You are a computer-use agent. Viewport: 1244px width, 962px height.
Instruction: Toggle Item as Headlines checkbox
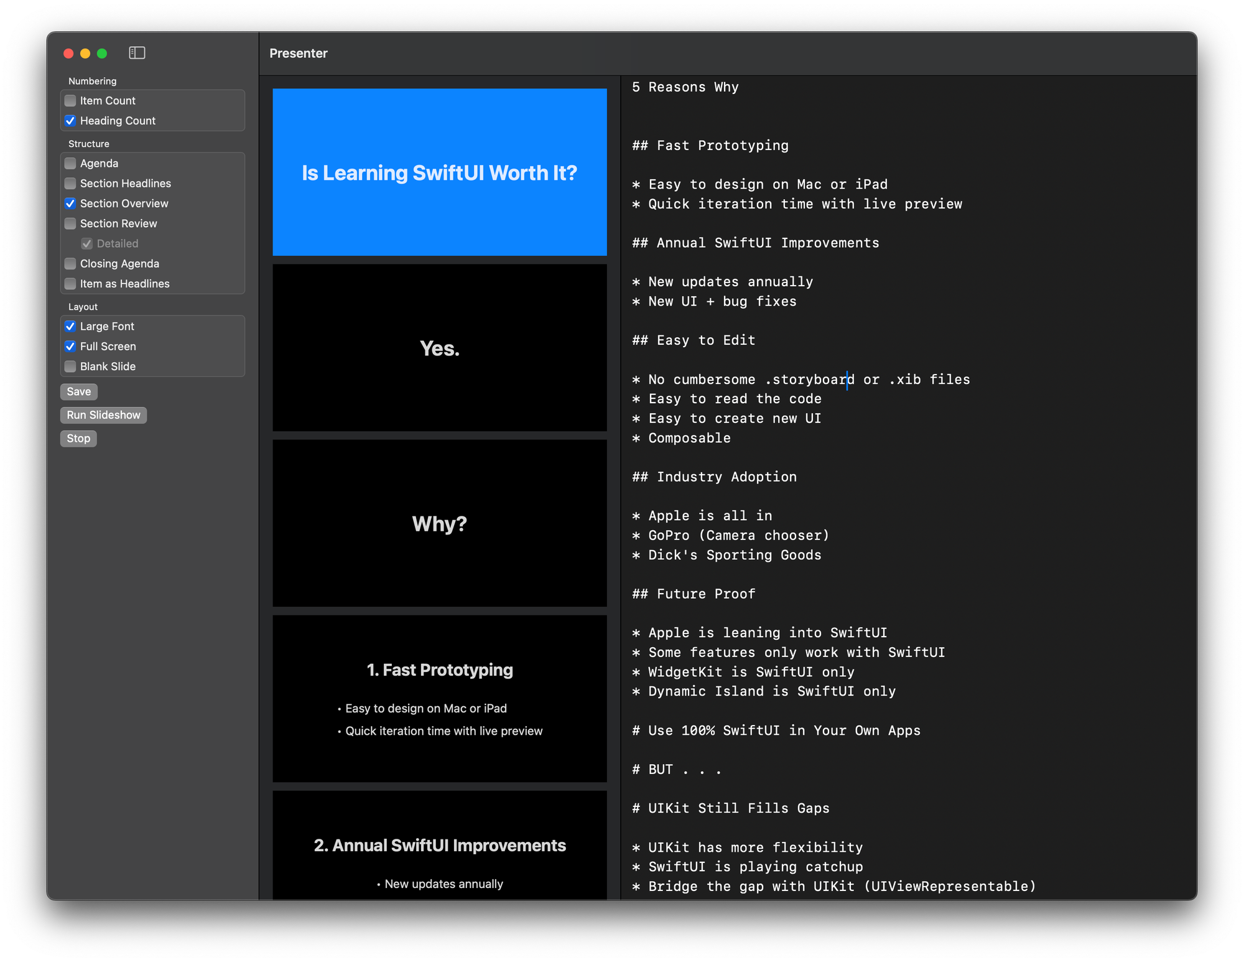tap(70, 284)
